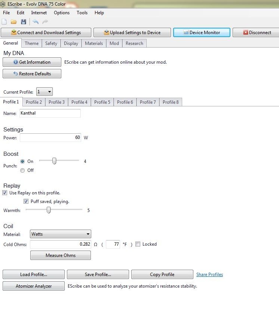Open the Options menu
The width and height of the screenshot is (279, 312).
(62, 13)
